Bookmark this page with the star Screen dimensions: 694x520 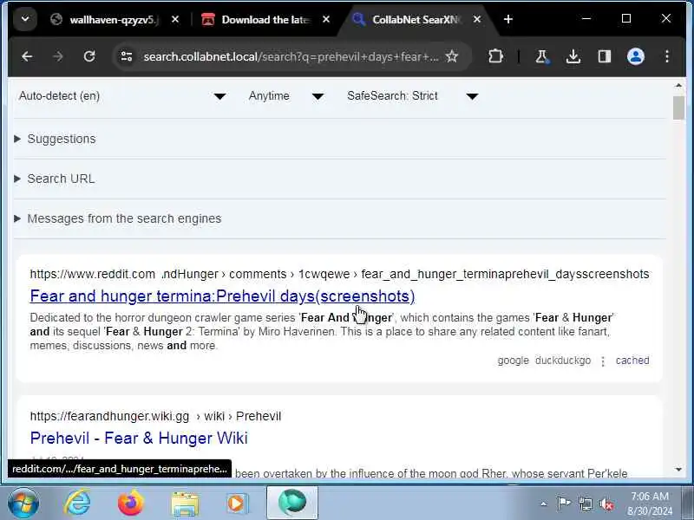452,56
